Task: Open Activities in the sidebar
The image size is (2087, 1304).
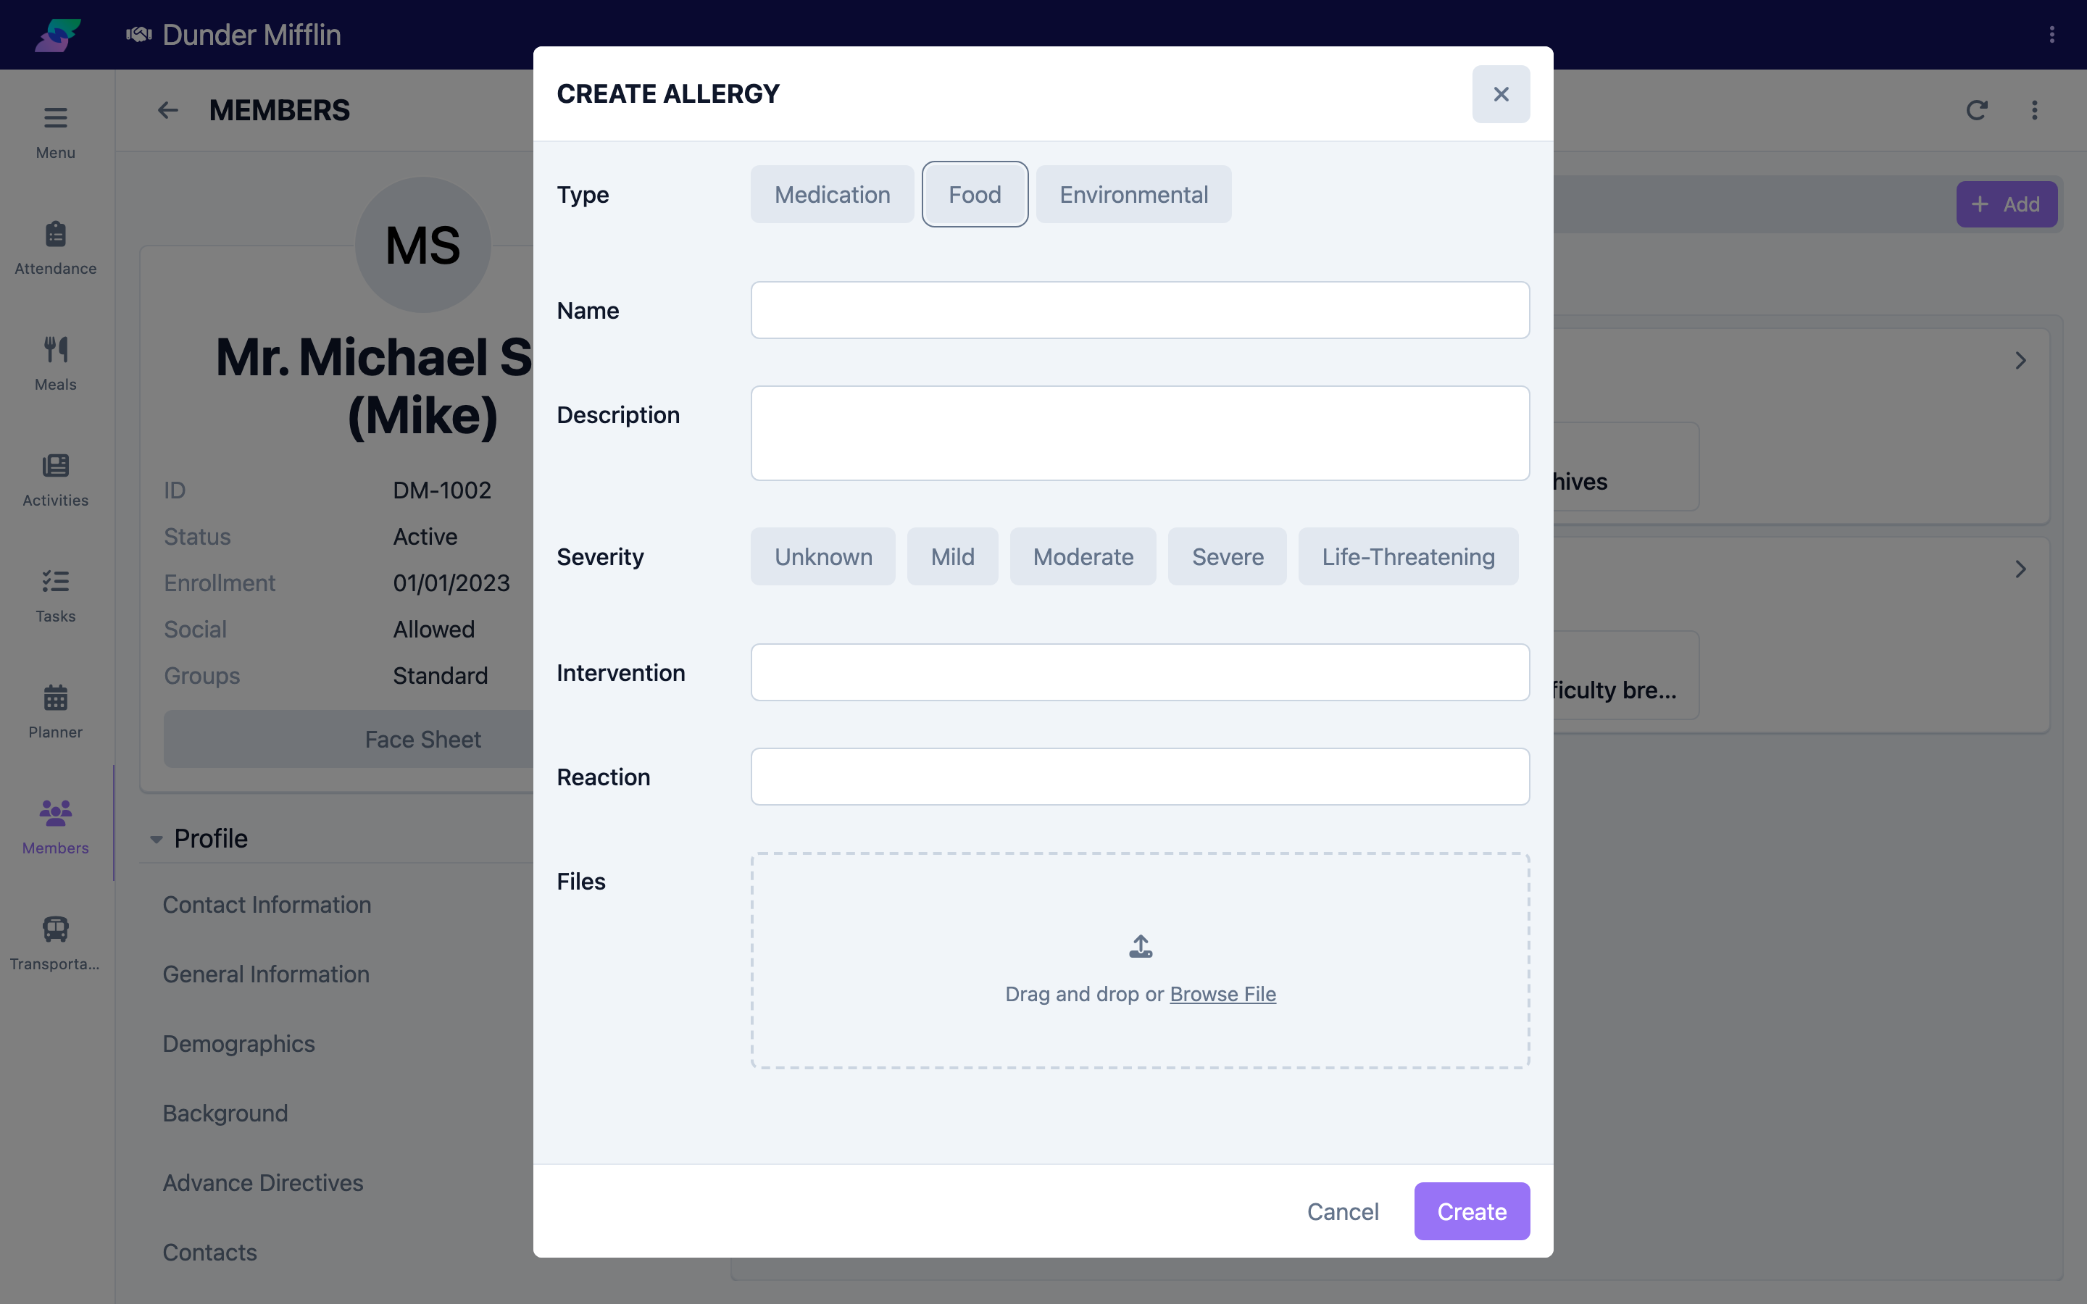Action: [x=55, y=480]
